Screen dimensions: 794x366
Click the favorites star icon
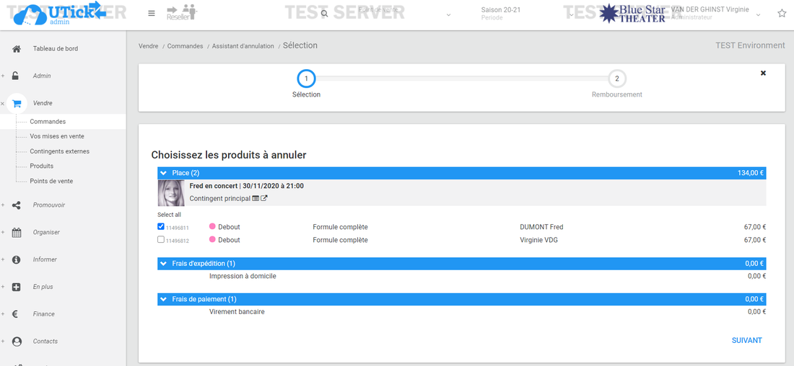click(782, 14)
